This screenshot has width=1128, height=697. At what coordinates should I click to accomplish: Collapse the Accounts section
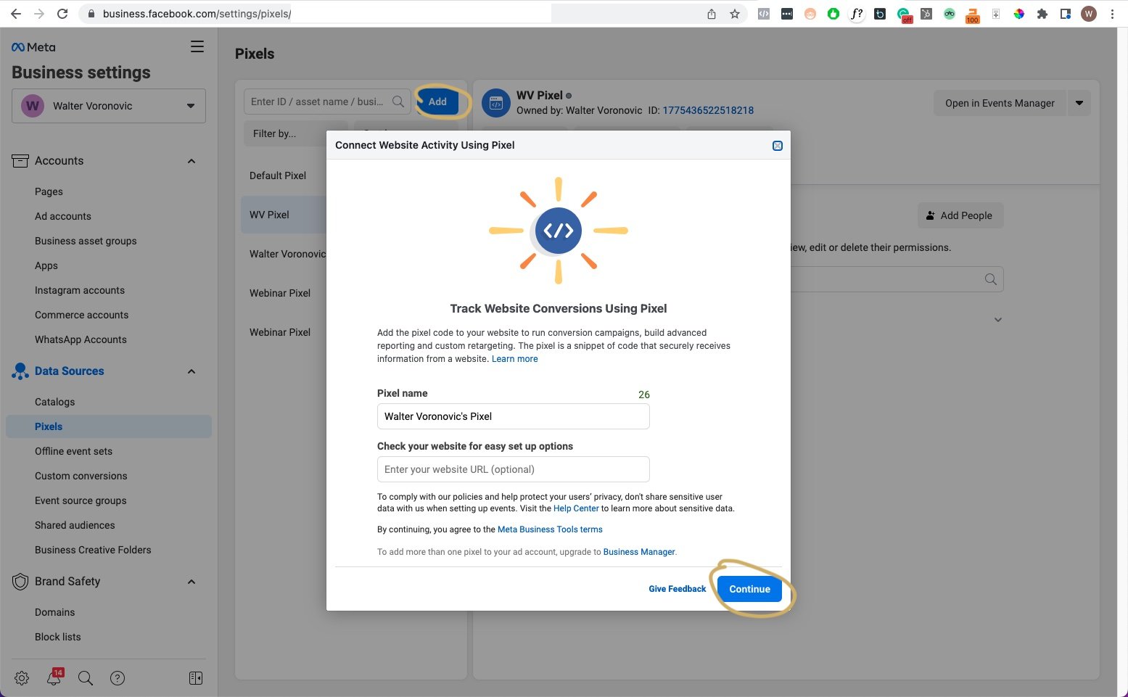tap(192, 161)
